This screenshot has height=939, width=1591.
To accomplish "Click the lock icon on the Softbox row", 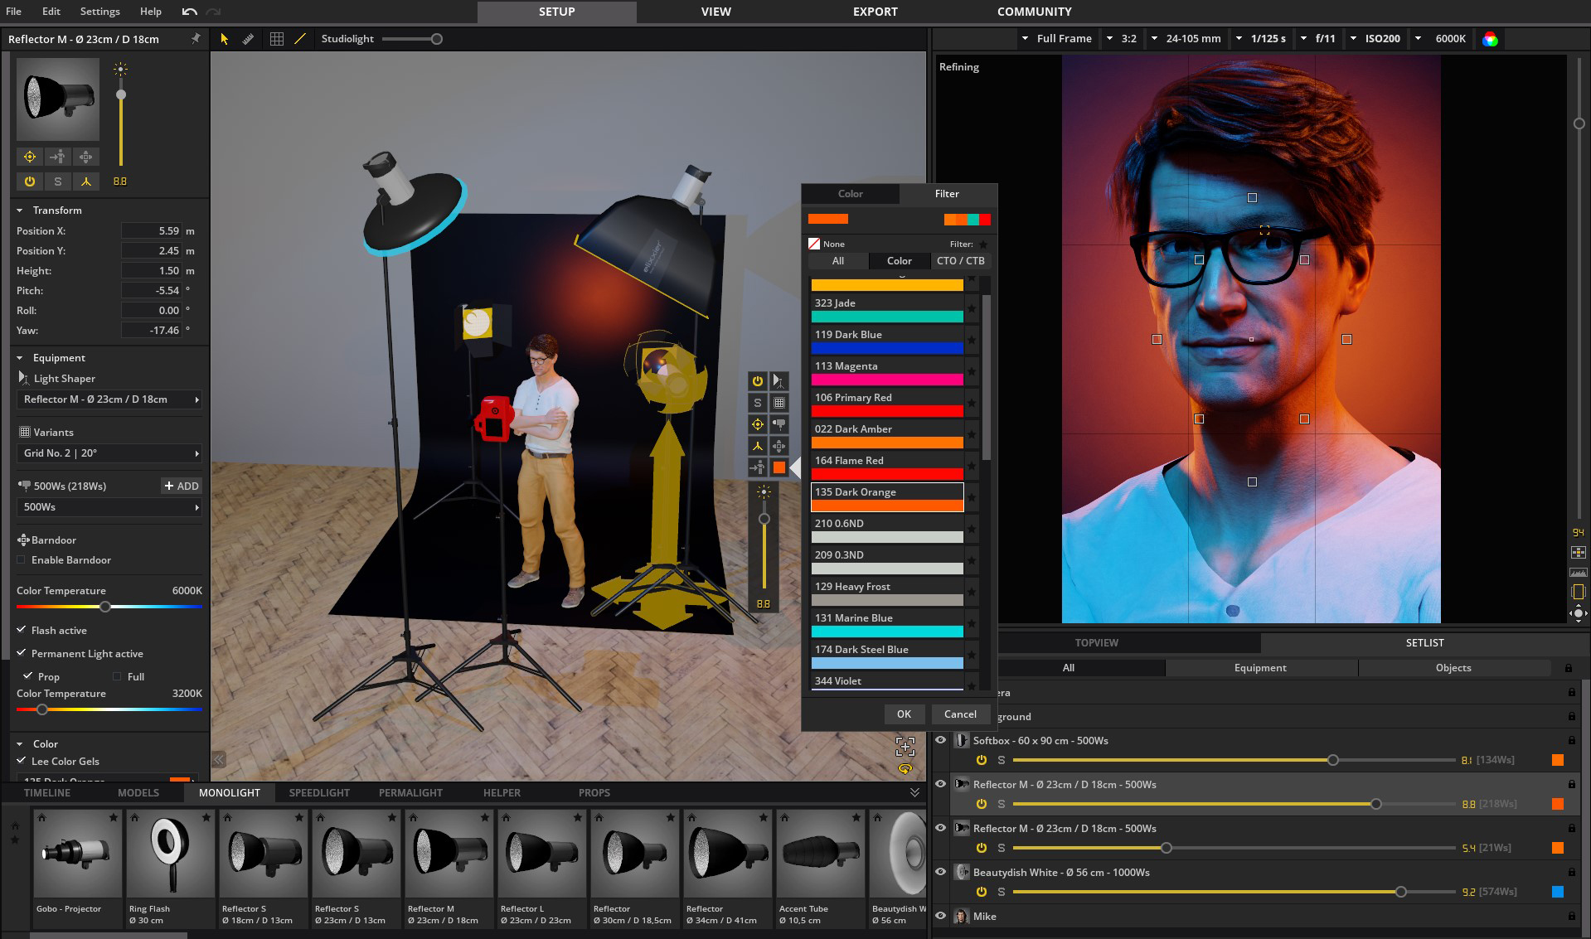I will [x=1571, y=740].
